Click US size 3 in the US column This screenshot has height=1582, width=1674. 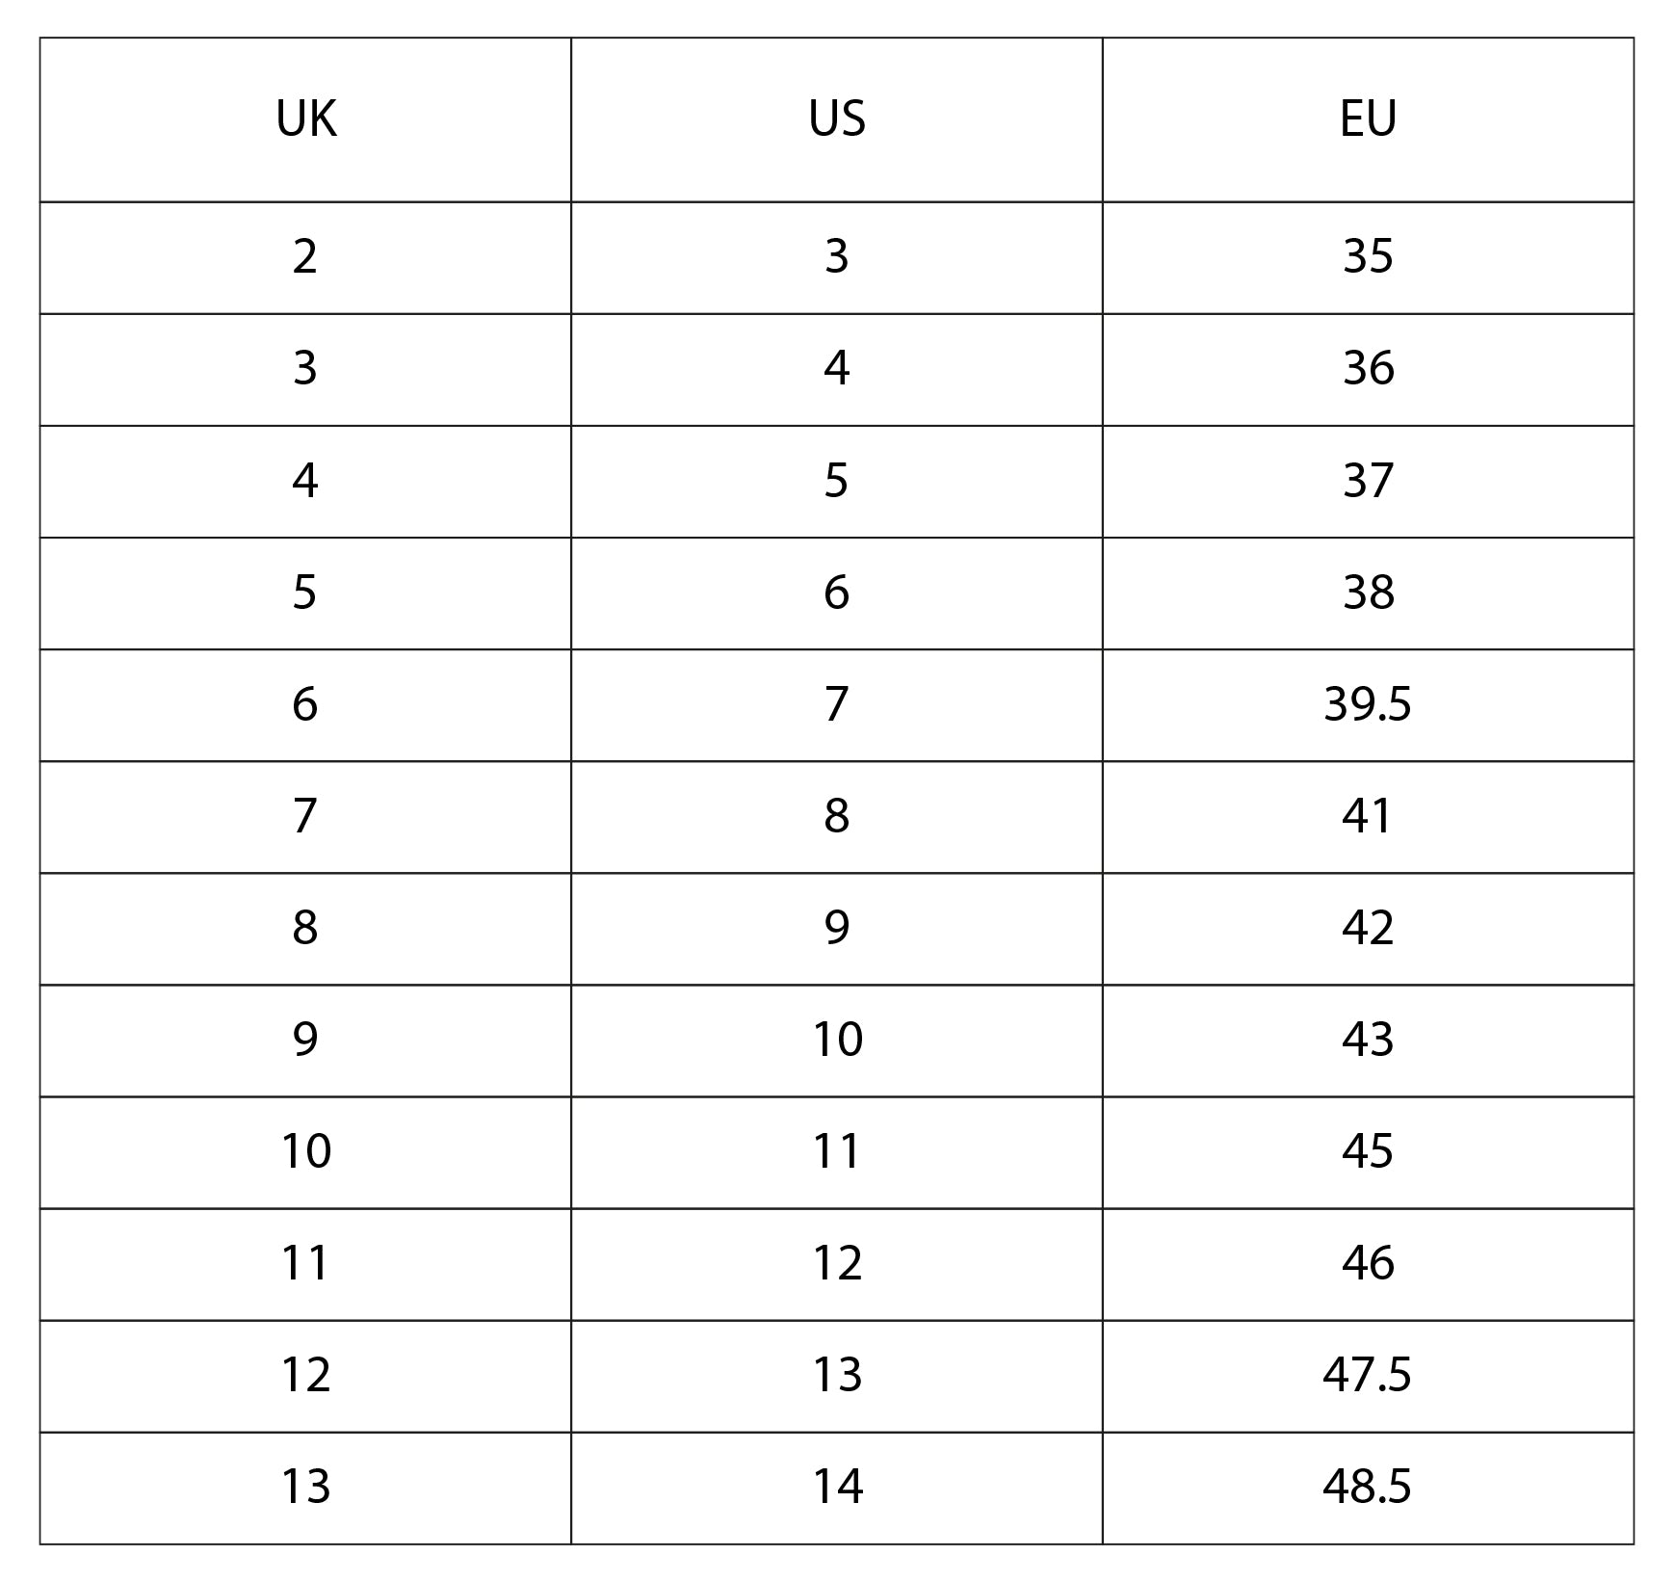836,256
